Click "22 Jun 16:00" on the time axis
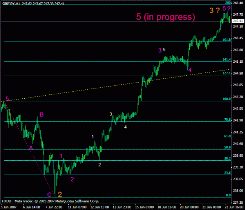Image resolution: width=245 pixels, height=210 pixels. click(234, 207)
